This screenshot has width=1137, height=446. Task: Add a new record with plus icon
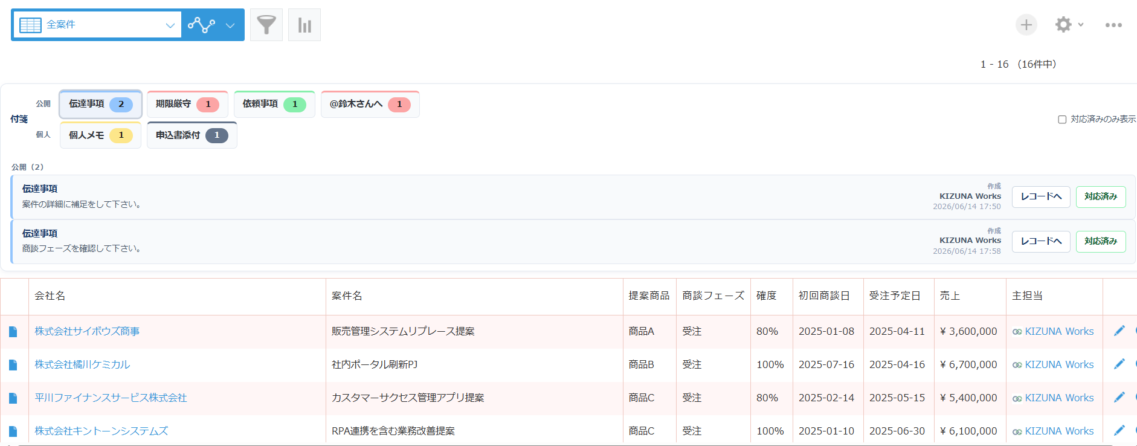click(x=1026, y=25)
